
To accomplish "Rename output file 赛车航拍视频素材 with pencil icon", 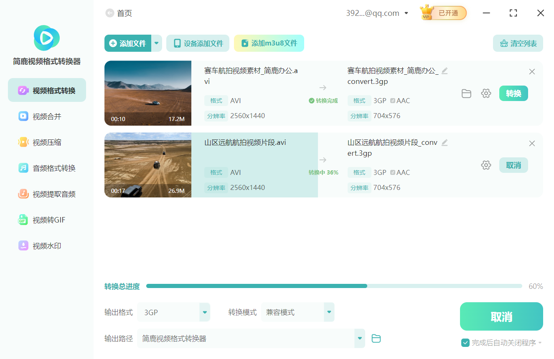I will 445,71.
